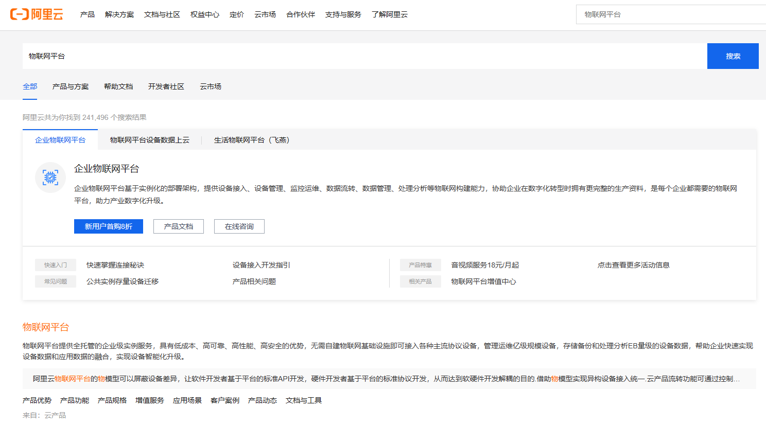Open the 设备接入开发指引 link
The image size is (766, 425).
pyautogui.click(x=262, y=265)
